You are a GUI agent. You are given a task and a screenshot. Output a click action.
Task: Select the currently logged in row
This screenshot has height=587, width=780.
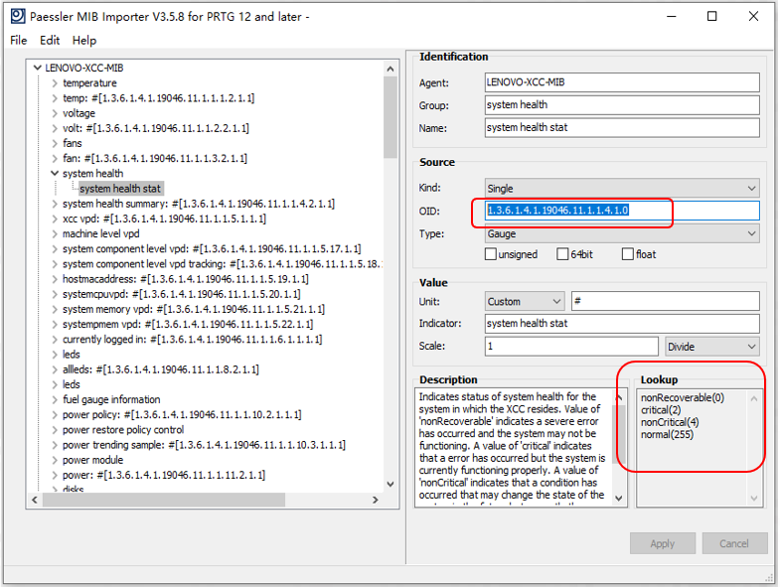point(192,340)
